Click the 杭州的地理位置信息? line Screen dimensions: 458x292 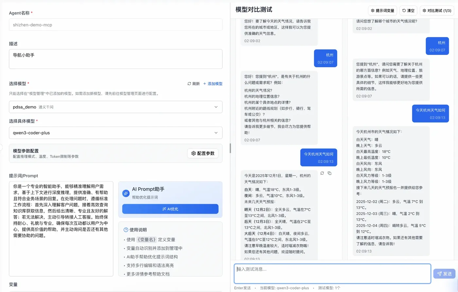point(262,96)
